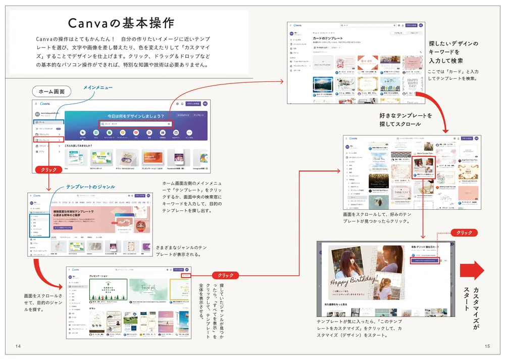
Task: Expand the テンプレート entry in the sidebar
Action: click(x=59, y=140)
